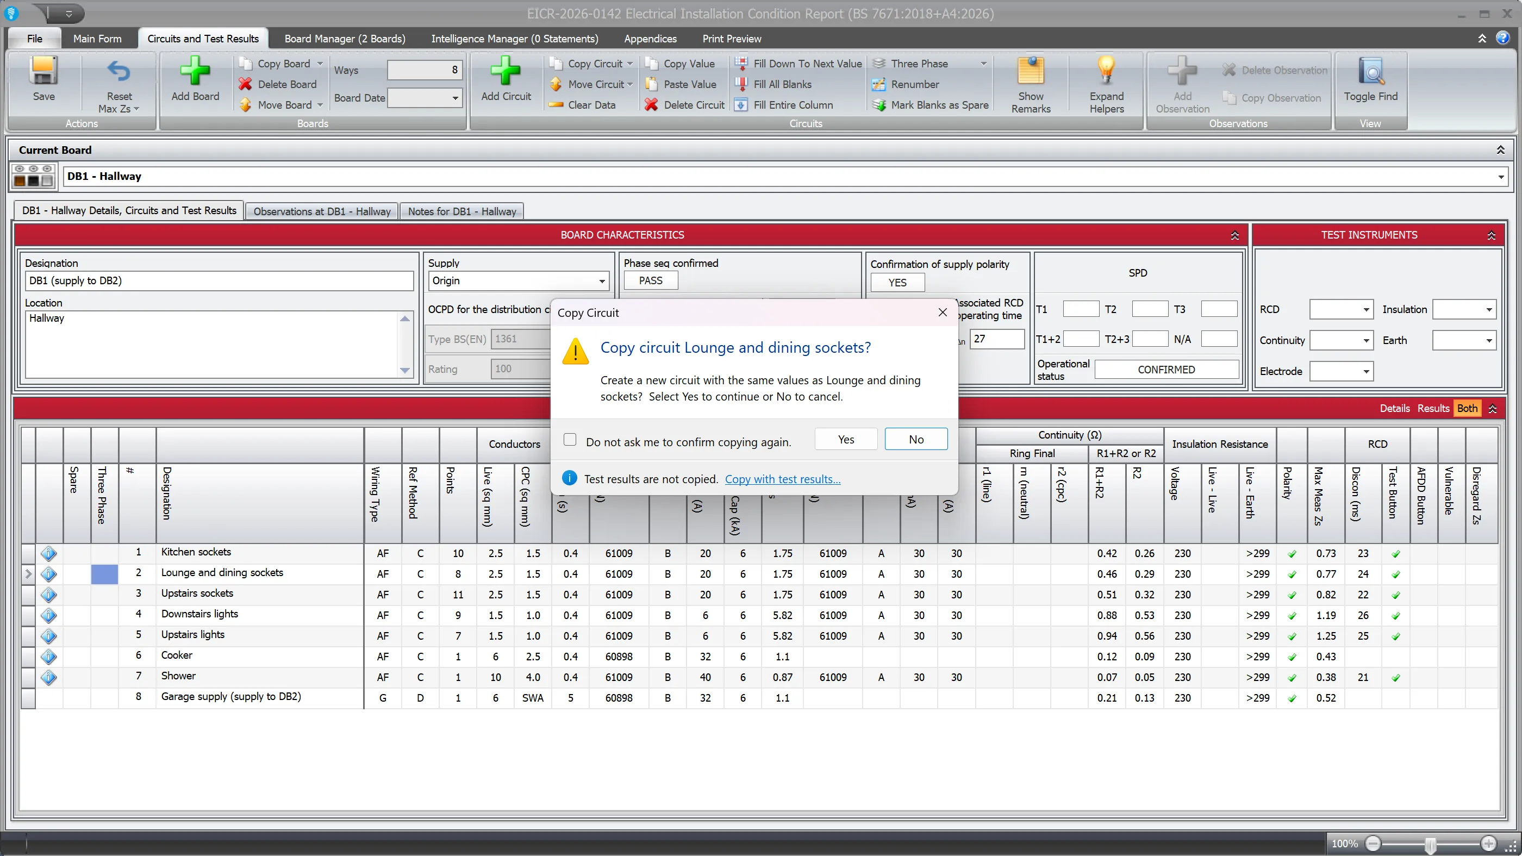Open the Earth test instrument dropdown
Viewport: 1522px width, 856px height.
pyautogui.click(x=1489, y=340)
